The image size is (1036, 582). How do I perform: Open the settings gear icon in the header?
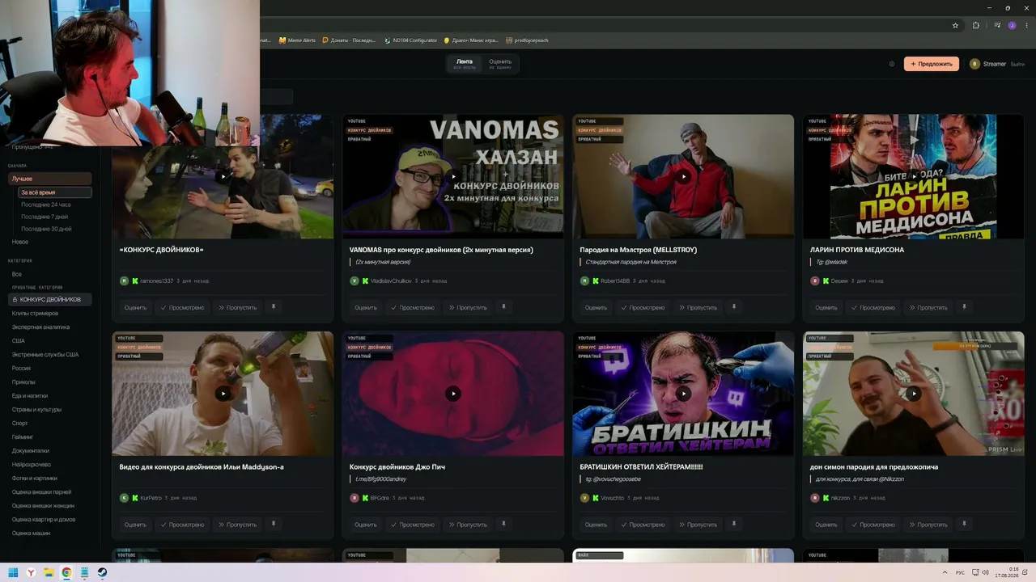(x=892, y=64)
